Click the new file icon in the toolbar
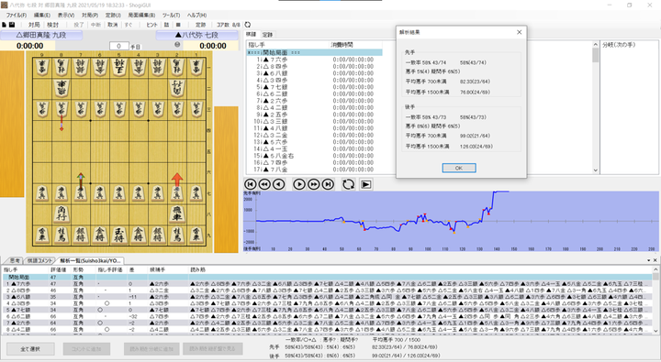Image resolution: width=661 pixels, height=362 pixels. [x=5, y=25]
